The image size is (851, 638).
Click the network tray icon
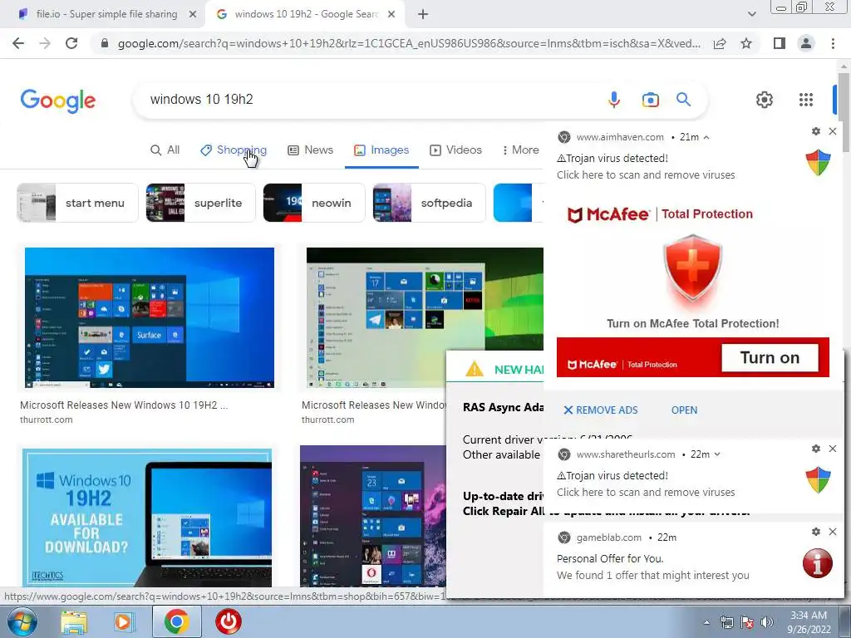(x=726, y=622)
